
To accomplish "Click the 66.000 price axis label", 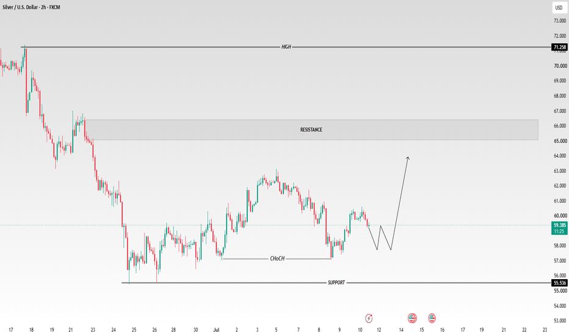I will [x=560, y=126].
